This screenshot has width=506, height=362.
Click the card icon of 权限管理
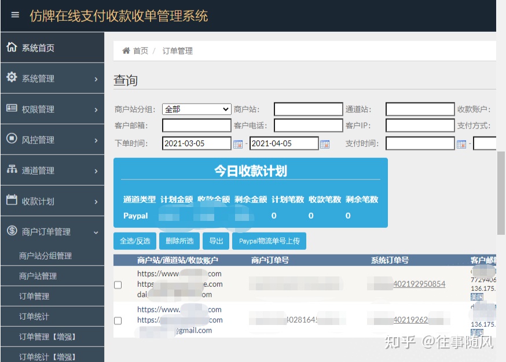click(x=12, y=108)
